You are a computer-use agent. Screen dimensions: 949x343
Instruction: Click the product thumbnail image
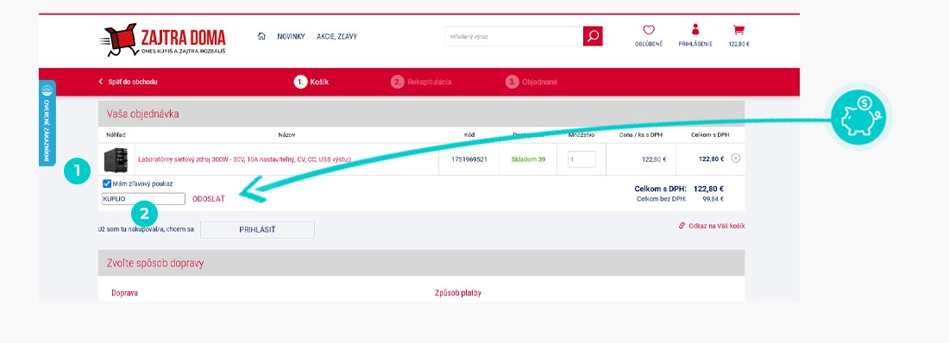[116, 159]
